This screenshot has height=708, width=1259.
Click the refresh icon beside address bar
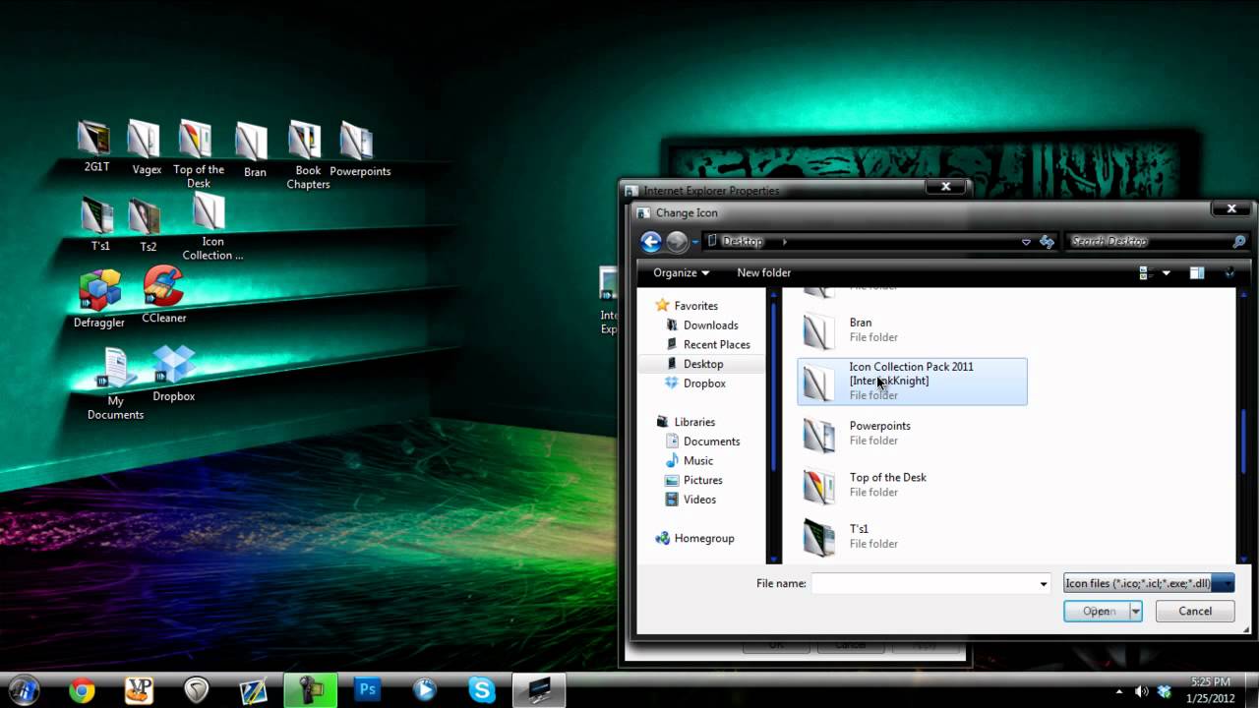[1048, 241]
